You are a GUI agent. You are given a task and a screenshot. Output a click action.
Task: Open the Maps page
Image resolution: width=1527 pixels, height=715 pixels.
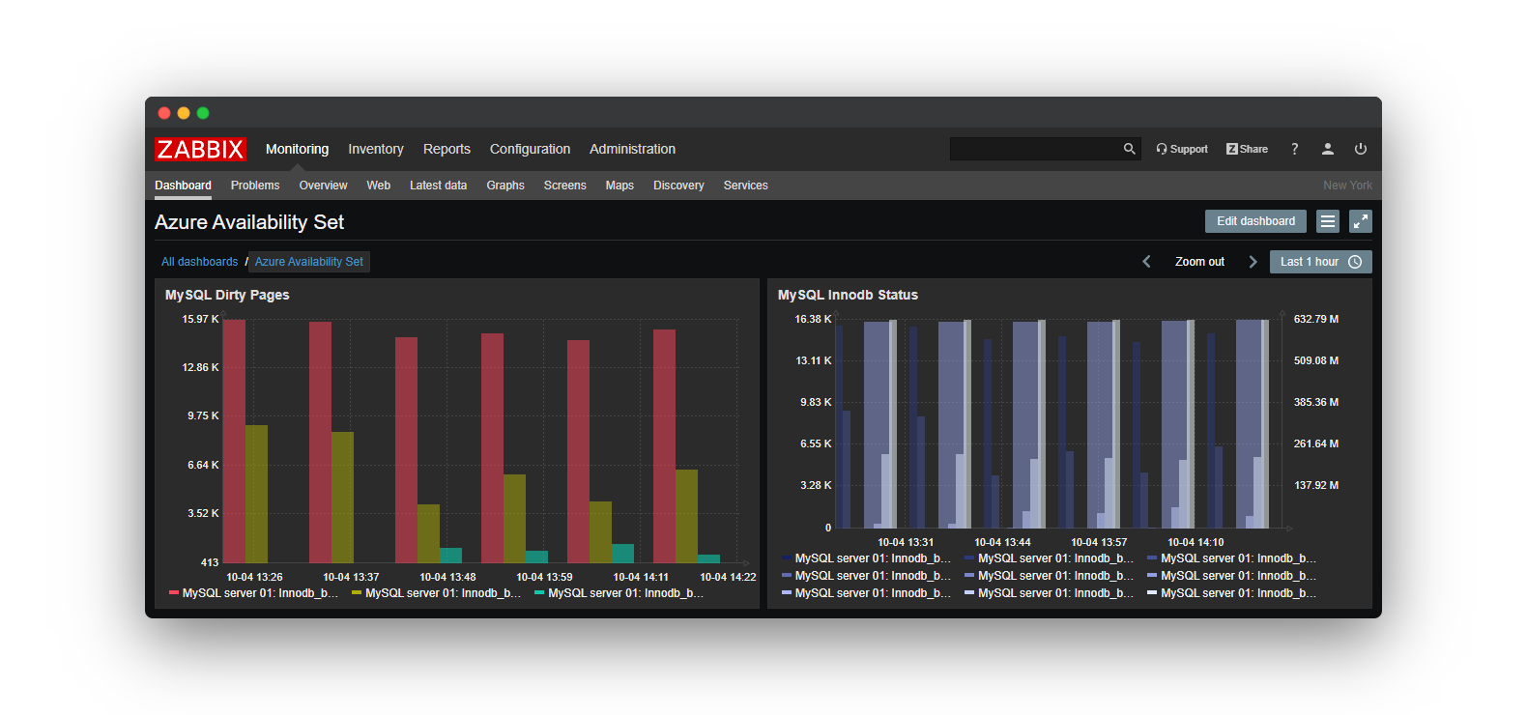(x=619, y=186)
